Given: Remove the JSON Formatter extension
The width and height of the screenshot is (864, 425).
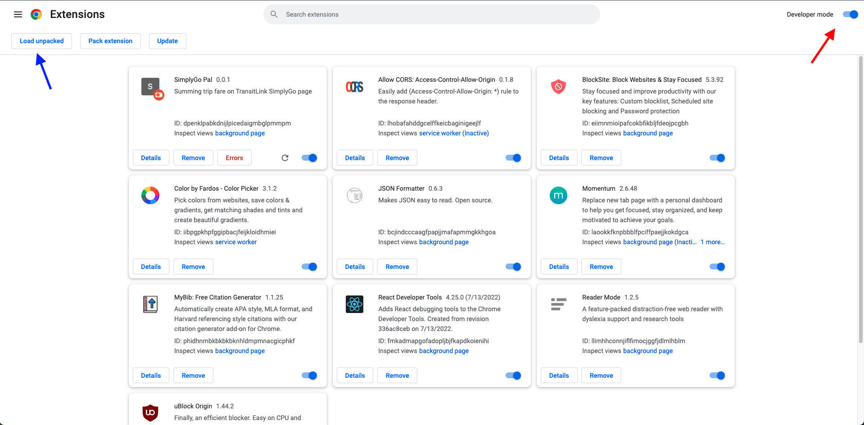Looking at the screenshot, I should (x=397, y=267).
